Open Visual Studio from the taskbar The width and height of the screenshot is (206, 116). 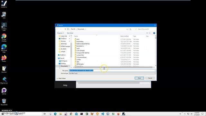(x=66, y=114)
